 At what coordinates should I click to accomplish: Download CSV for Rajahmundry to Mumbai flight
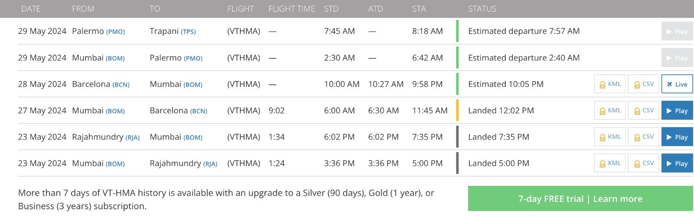pyautogui.click(x=644, y=137)
